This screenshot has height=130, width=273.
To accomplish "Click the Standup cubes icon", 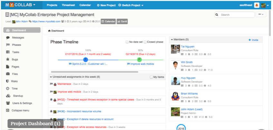I will (x=8, y=96).
